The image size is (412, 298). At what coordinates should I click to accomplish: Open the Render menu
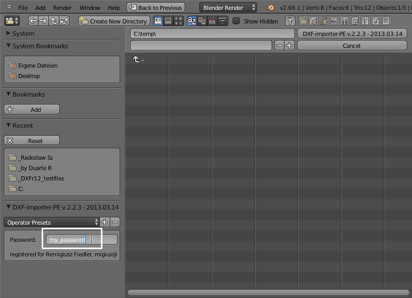[x=62, y=8]
